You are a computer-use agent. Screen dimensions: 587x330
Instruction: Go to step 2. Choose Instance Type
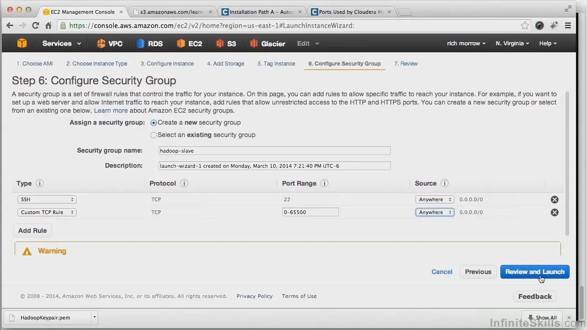coord(97,64)
